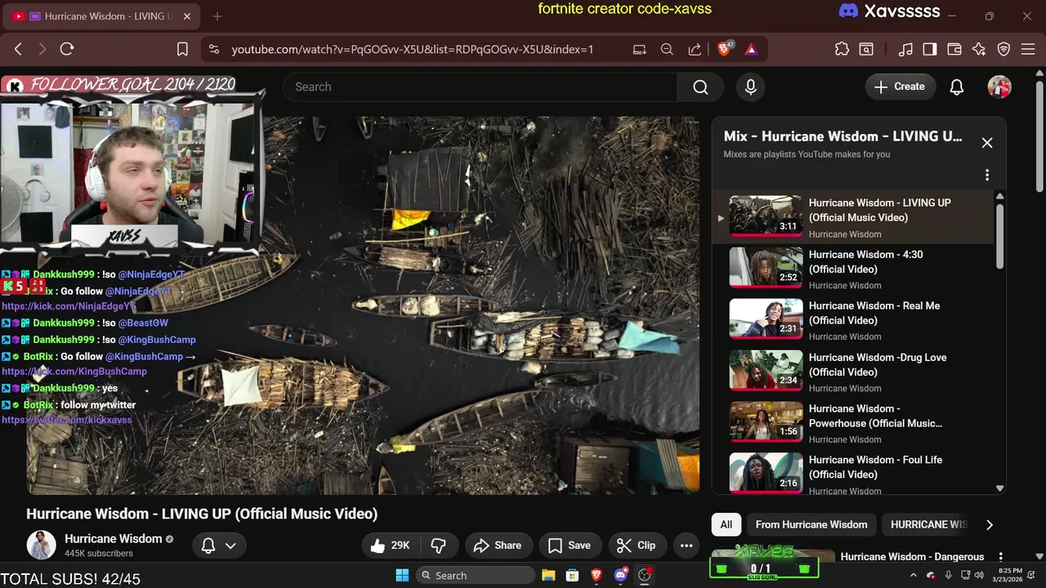Screen dimensions: 1046x588
Task: Open the Brave Wallet icon
Action: tap(954, 49)
